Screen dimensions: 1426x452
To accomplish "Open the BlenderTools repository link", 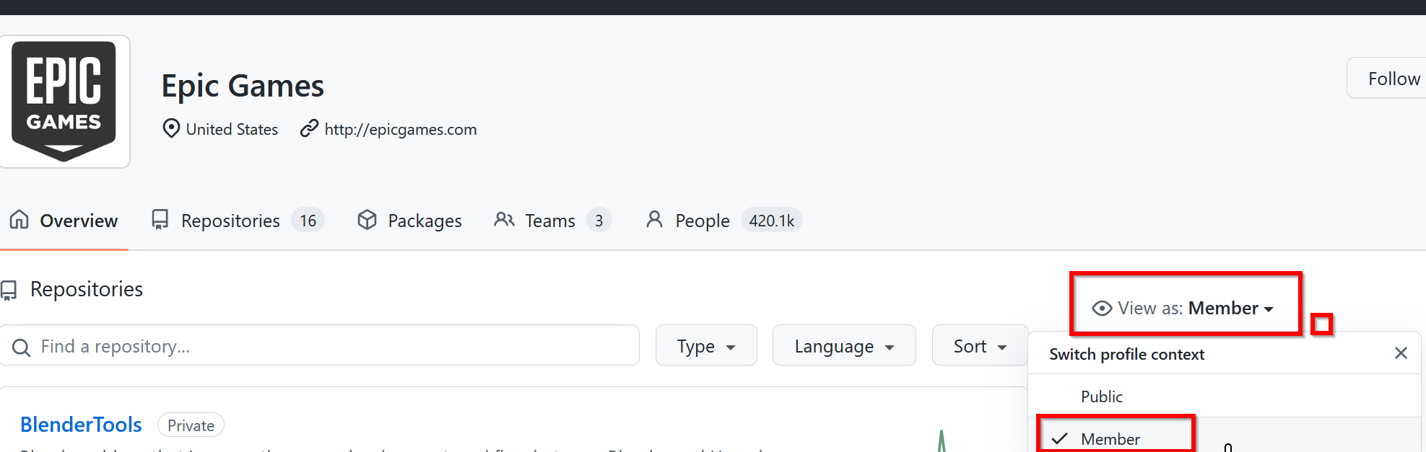I will pos(81,425).
